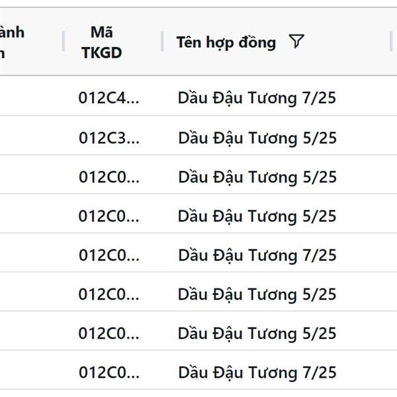Viewport: 397px width, 397px height.
Task: Select the 012C4... account code cell
Action: click(109, 99)
